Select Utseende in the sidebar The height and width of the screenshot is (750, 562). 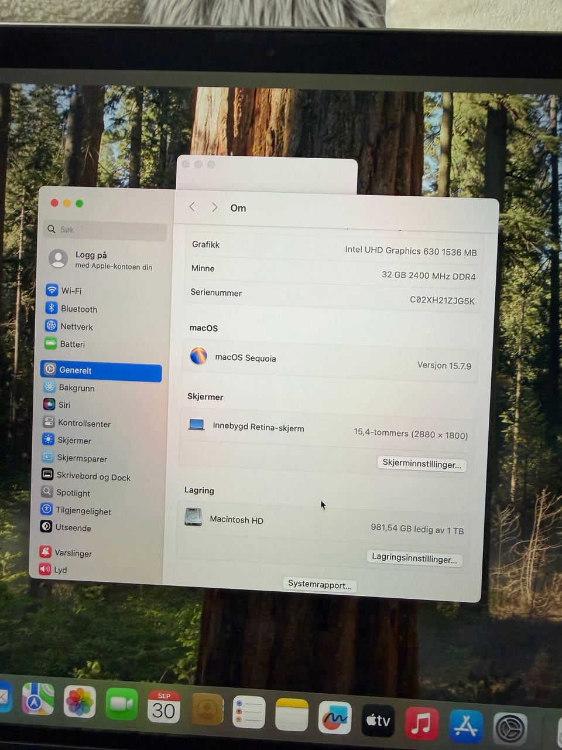click(66, 527)
